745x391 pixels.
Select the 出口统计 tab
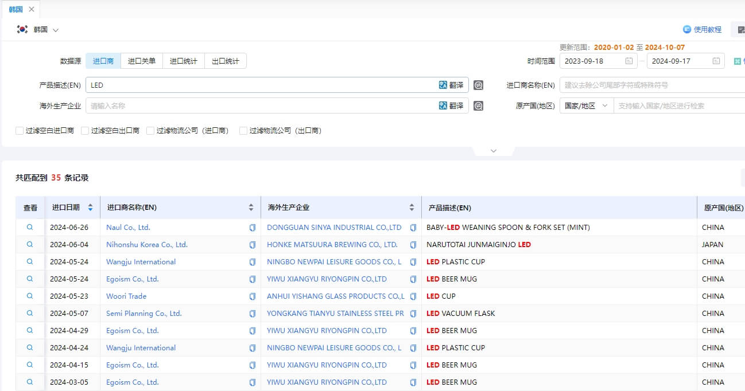click(x=225, y=61)
